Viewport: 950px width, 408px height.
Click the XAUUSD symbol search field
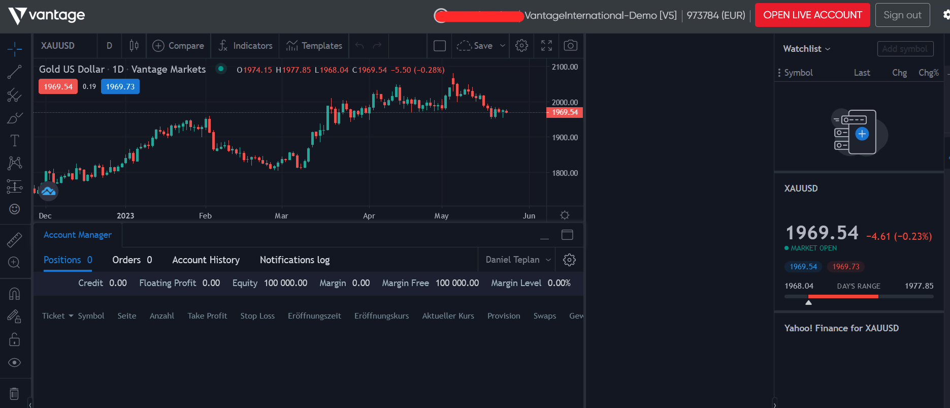coord(58,46)
